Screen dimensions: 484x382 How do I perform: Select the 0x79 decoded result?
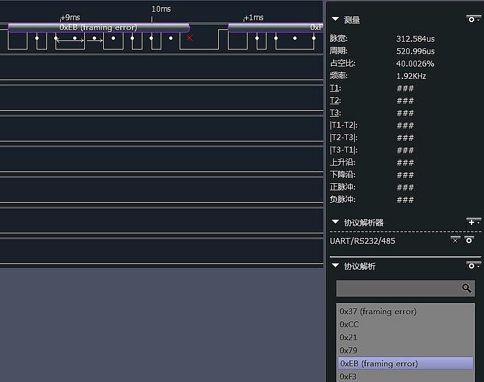pyautogui.click(x=348, y=351)
